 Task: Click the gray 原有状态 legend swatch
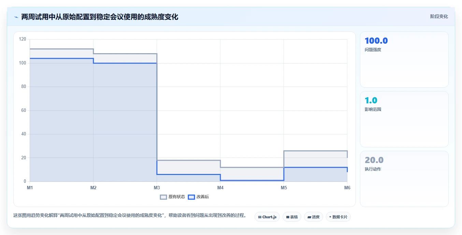coord(164,197)
